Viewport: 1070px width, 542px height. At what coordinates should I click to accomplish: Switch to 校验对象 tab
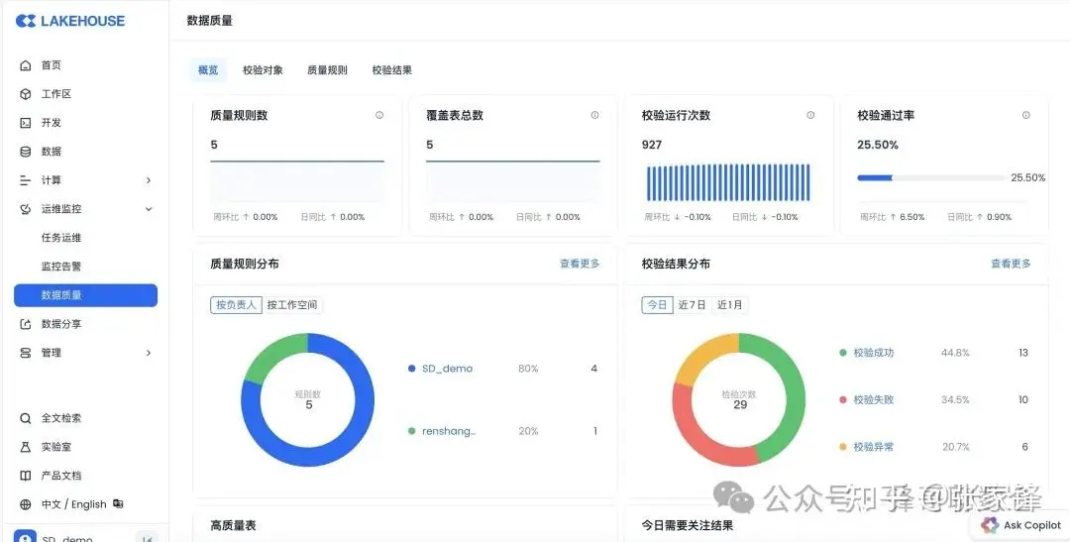click(263, 70)
